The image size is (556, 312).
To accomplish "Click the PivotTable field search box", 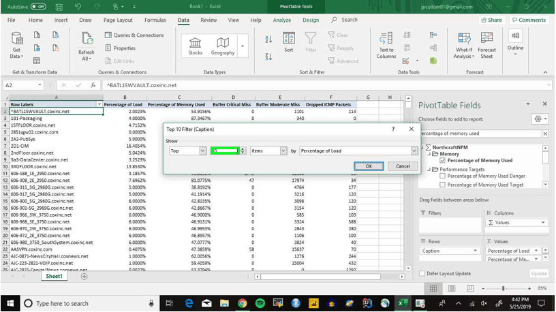I will pyautogui.click(x=480, y=134).
